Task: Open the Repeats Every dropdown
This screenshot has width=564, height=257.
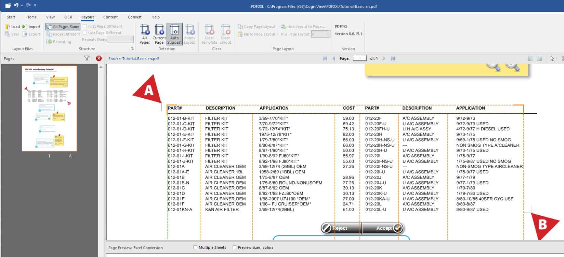Action: click(120, 40)
